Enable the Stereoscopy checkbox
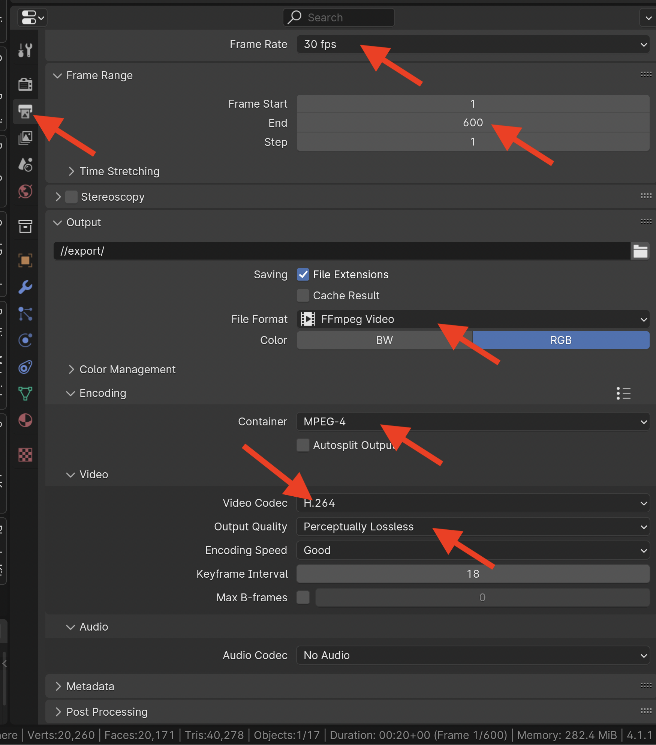 [71, 197]
